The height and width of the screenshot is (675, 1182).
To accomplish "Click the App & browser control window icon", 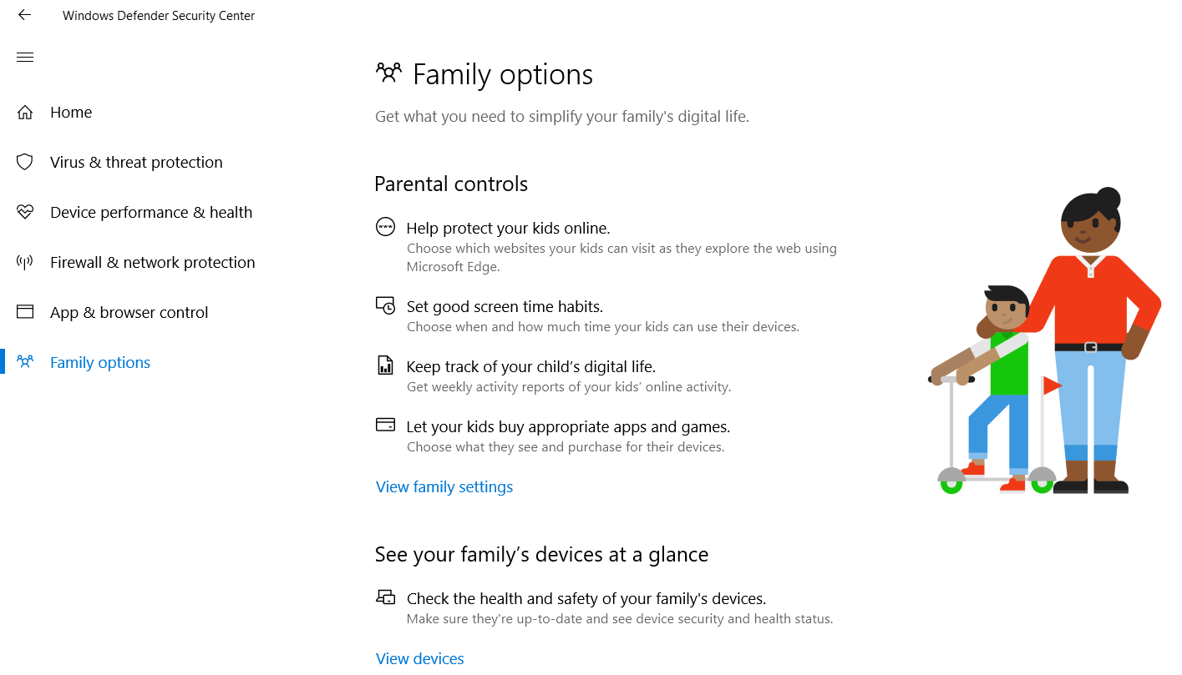I will pyautogui.click(x=25, y=312).
